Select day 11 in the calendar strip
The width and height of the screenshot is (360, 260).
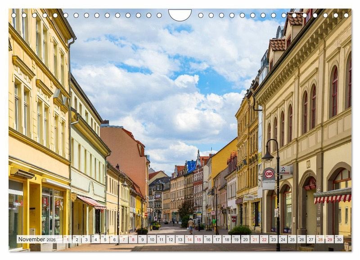tap(161, 239)
